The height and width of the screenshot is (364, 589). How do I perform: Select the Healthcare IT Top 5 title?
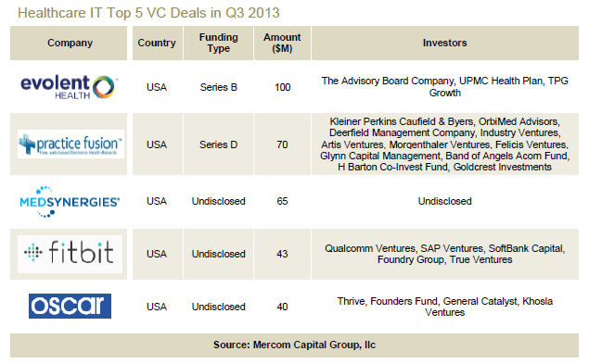(148, 13)
